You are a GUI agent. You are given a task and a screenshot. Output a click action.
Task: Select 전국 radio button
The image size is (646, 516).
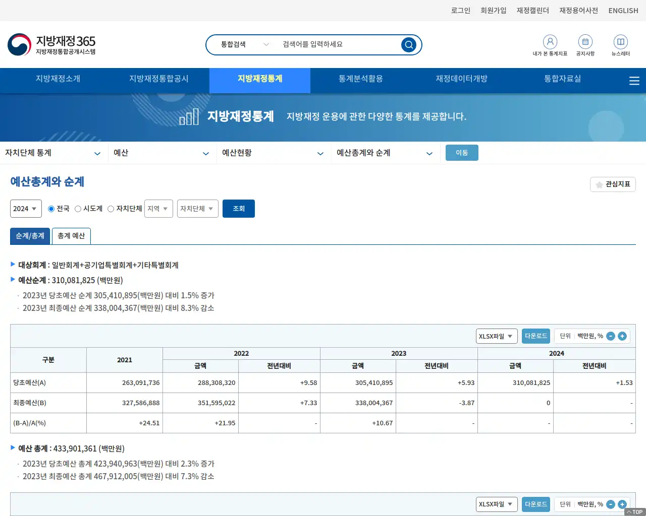[x=51, y=209]
